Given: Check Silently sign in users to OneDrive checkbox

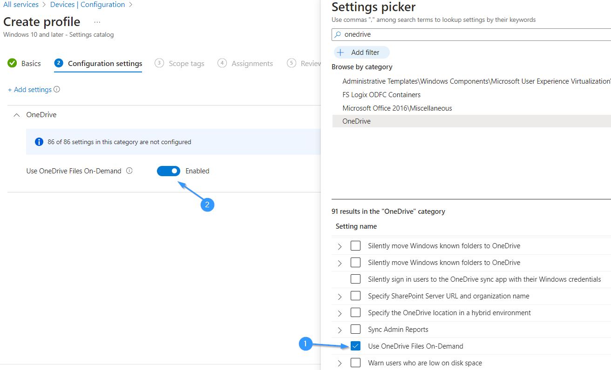Looking at the screenshot, I should coord(356,279).
